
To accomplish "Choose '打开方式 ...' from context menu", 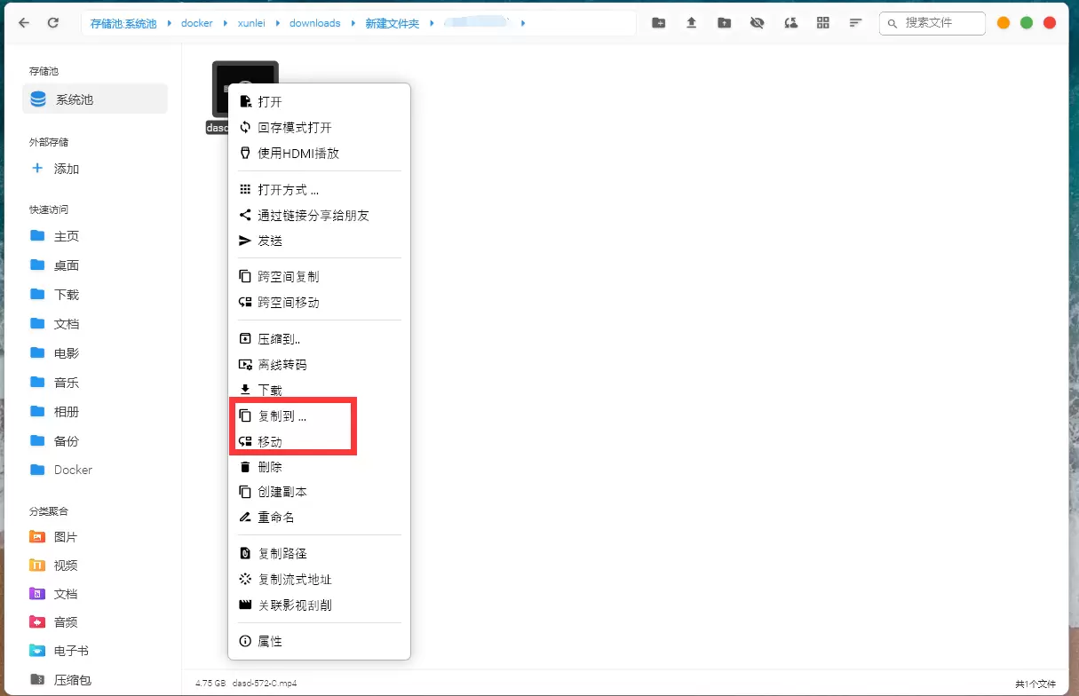I will 288,190.
